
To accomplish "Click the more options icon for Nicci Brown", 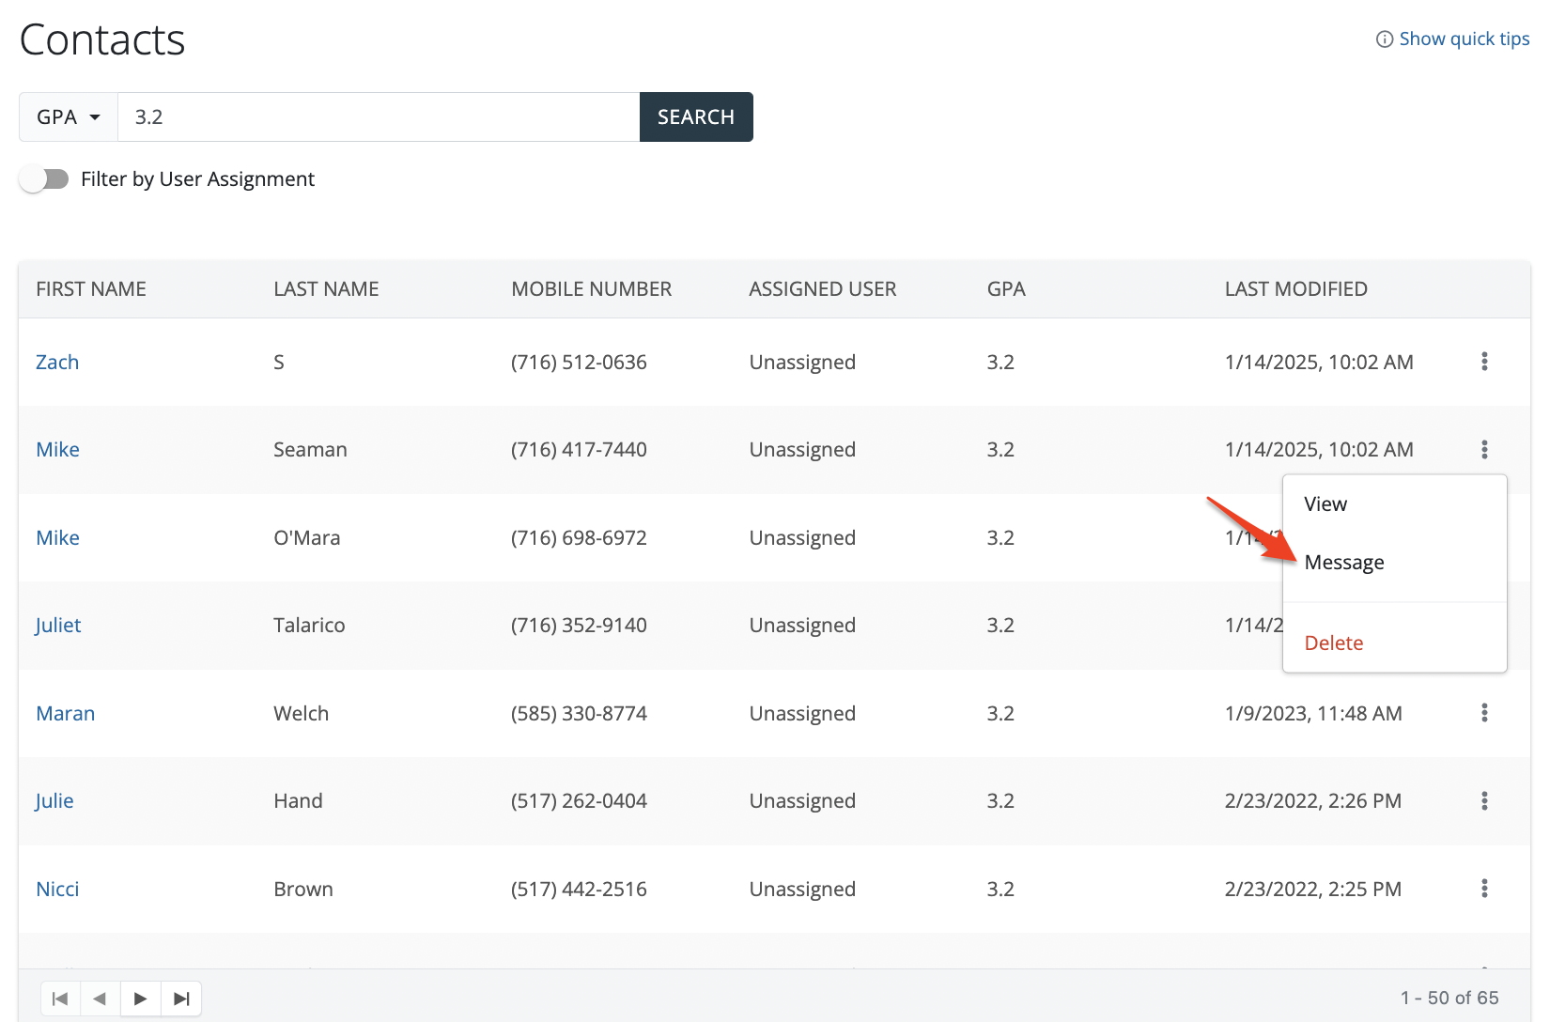I will pos(1484,889).
